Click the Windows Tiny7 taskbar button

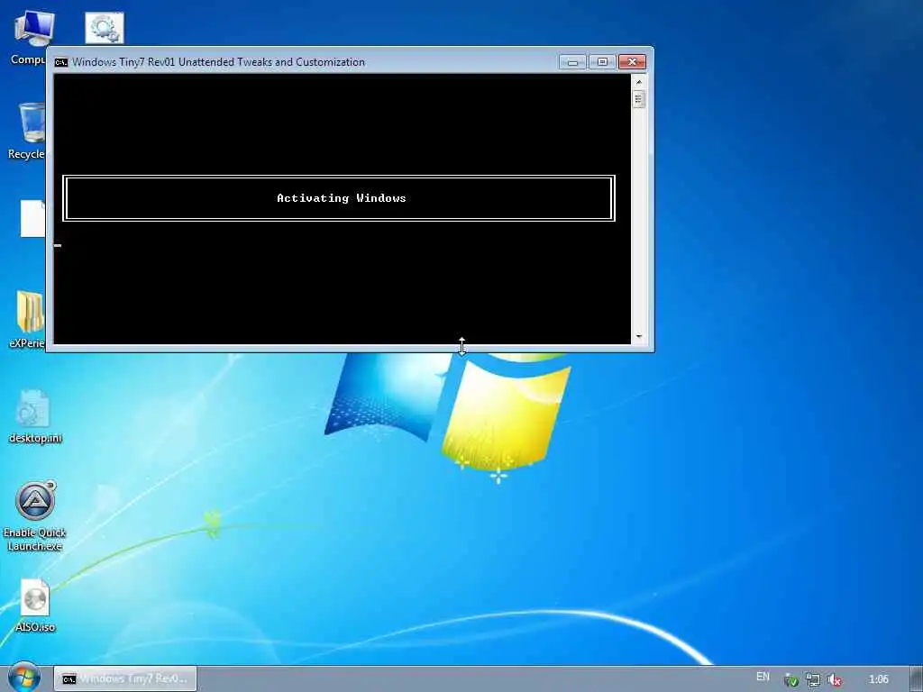click(x=125, y=678)
